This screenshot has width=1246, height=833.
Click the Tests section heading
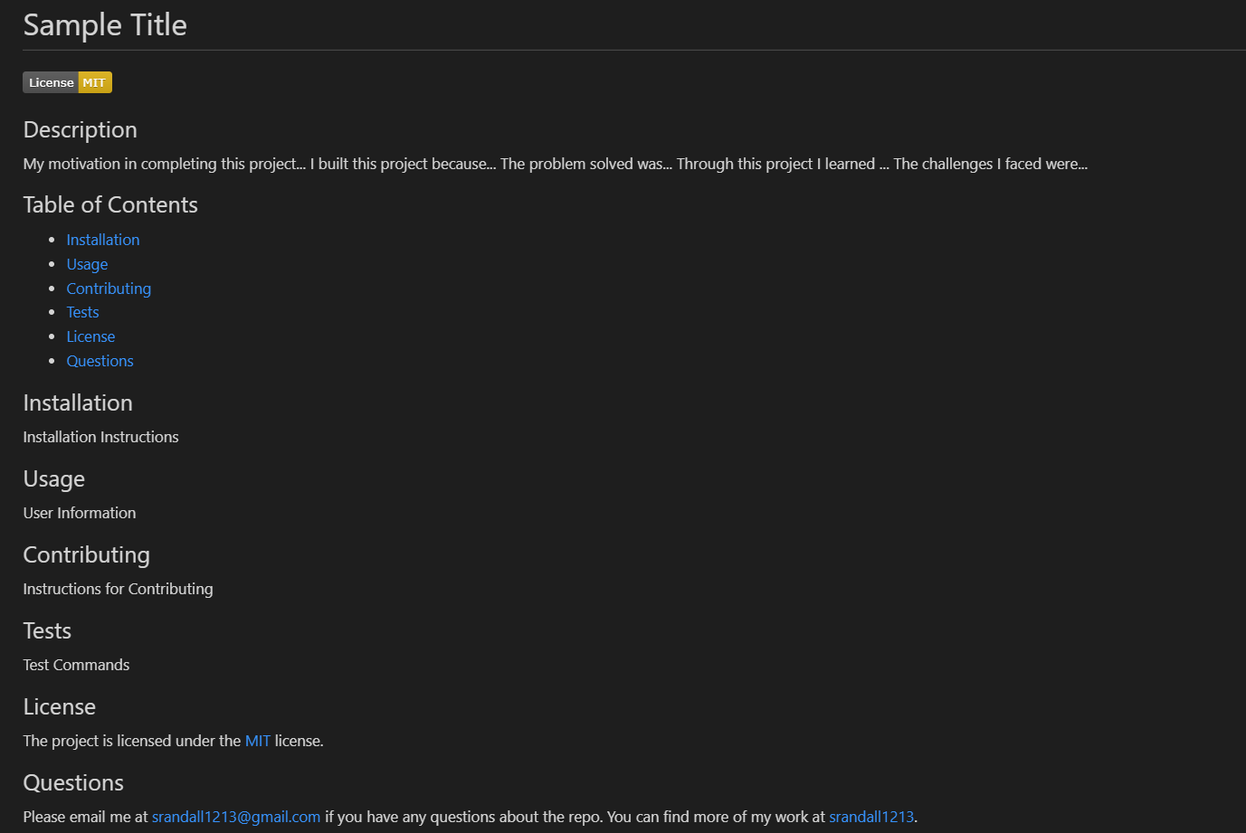pos(47,630)
